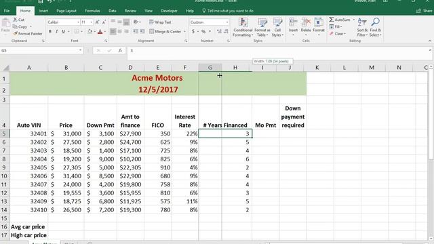Viewport: 434px width, 244px height.
Task: Open the AutoSum dropdown arrow
Action: pos(354,20)
